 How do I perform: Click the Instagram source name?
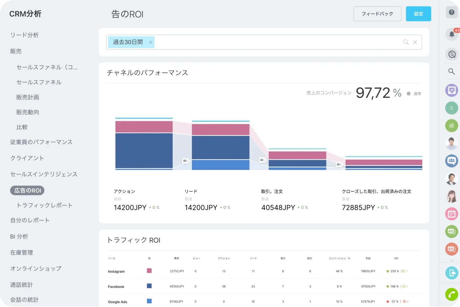tap(116, 271)
